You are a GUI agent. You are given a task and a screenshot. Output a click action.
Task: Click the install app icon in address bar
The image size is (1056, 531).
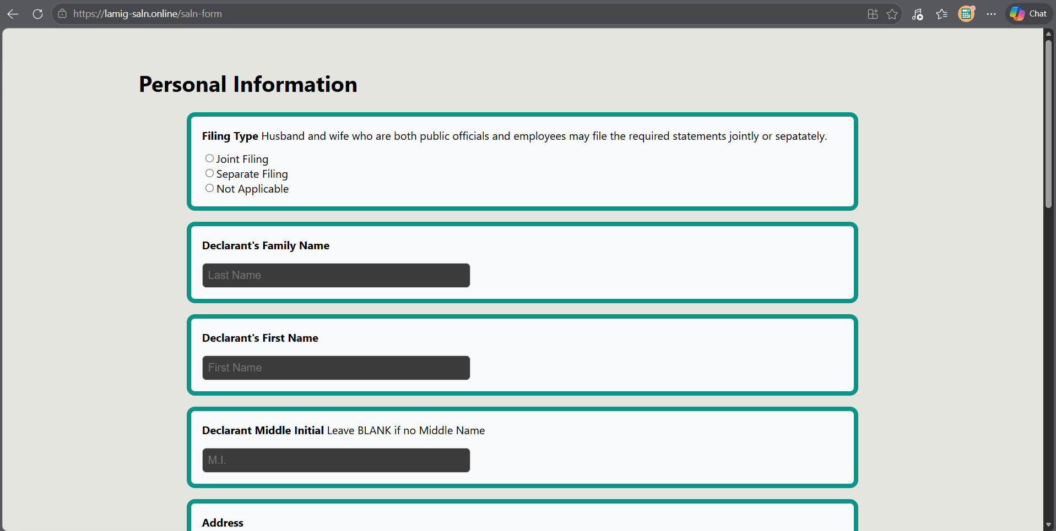click(x=873, y=14)
